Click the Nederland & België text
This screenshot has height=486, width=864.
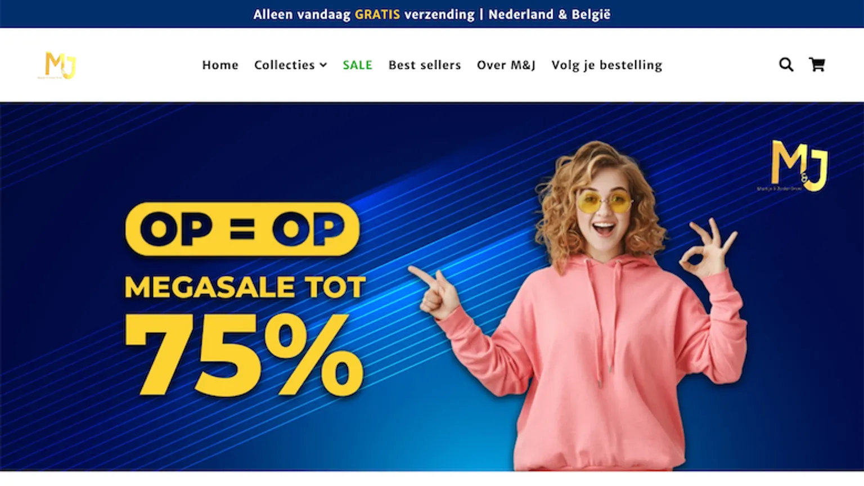click(x=549, y=14)
